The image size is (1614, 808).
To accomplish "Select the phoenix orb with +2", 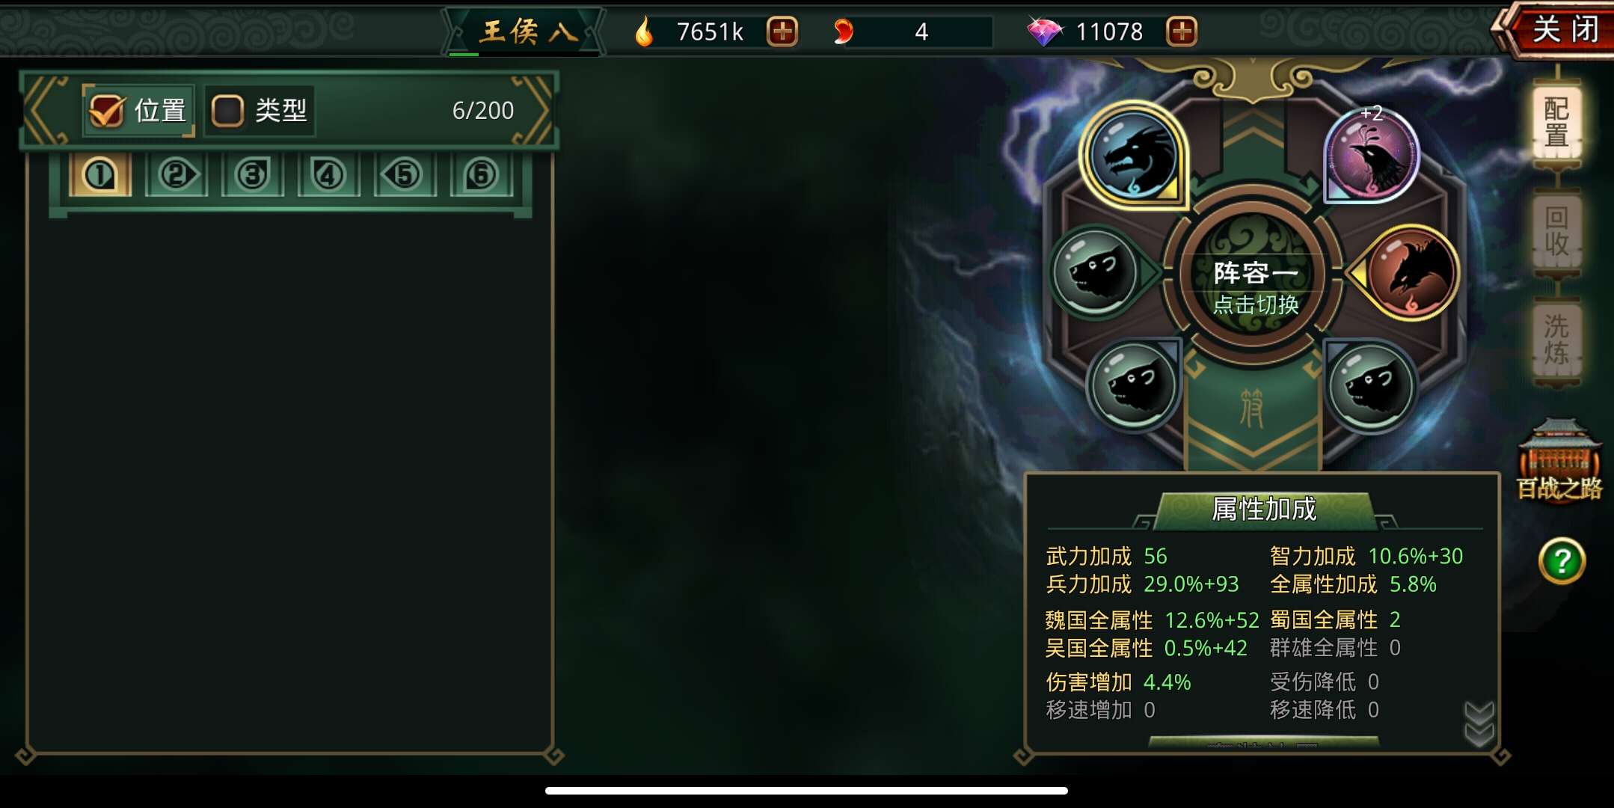I will pos(1371,156).
